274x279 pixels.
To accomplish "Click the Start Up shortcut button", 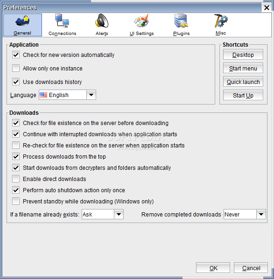I will coord(243,95).
